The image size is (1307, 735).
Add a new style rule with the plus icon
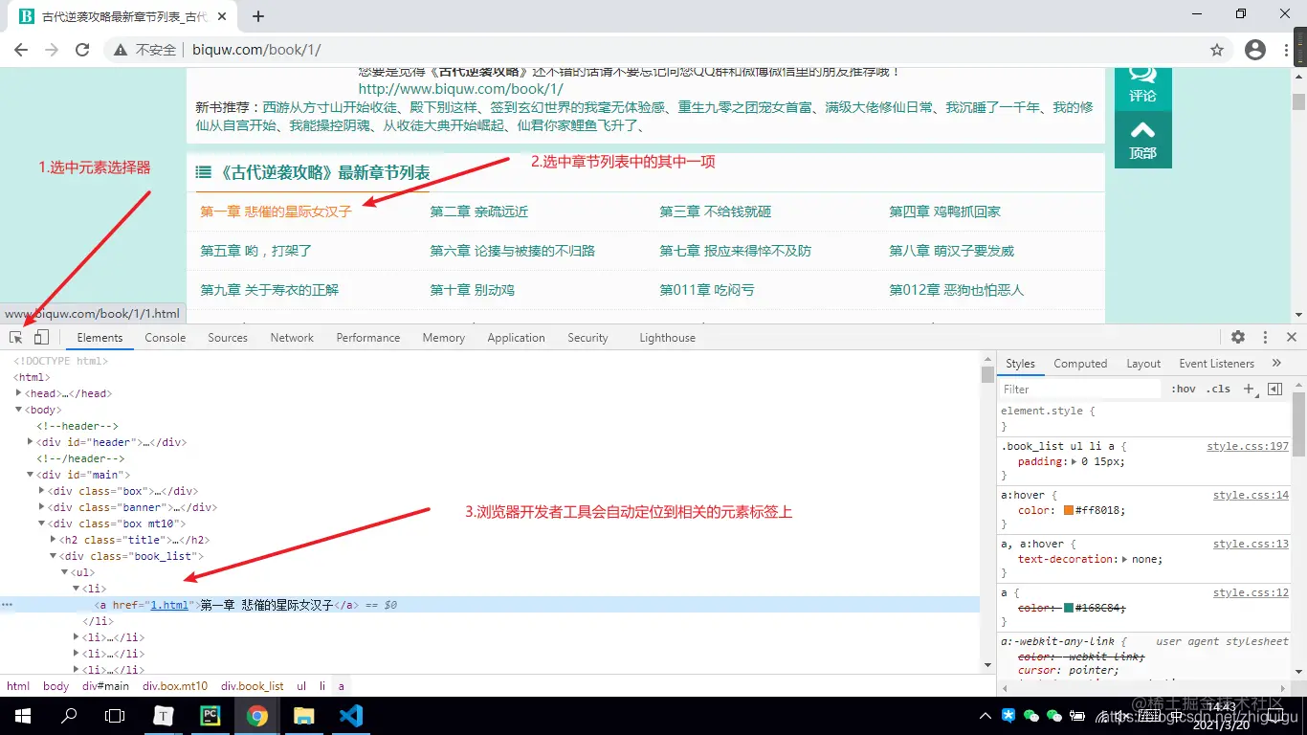click(x=1251, y=389)
